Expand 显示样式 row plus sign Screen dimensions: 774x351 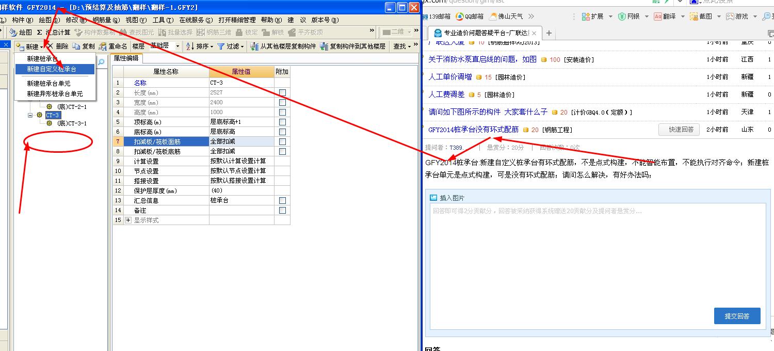click(x=128, y=220)
